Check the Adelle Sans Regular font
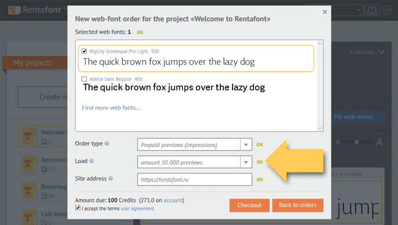398x225 pixels. click(84, 79)
